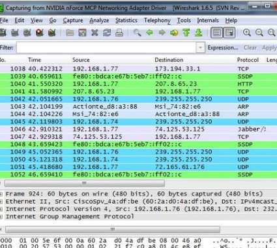Toggle auto scroll in live capture button

(229, 33)
